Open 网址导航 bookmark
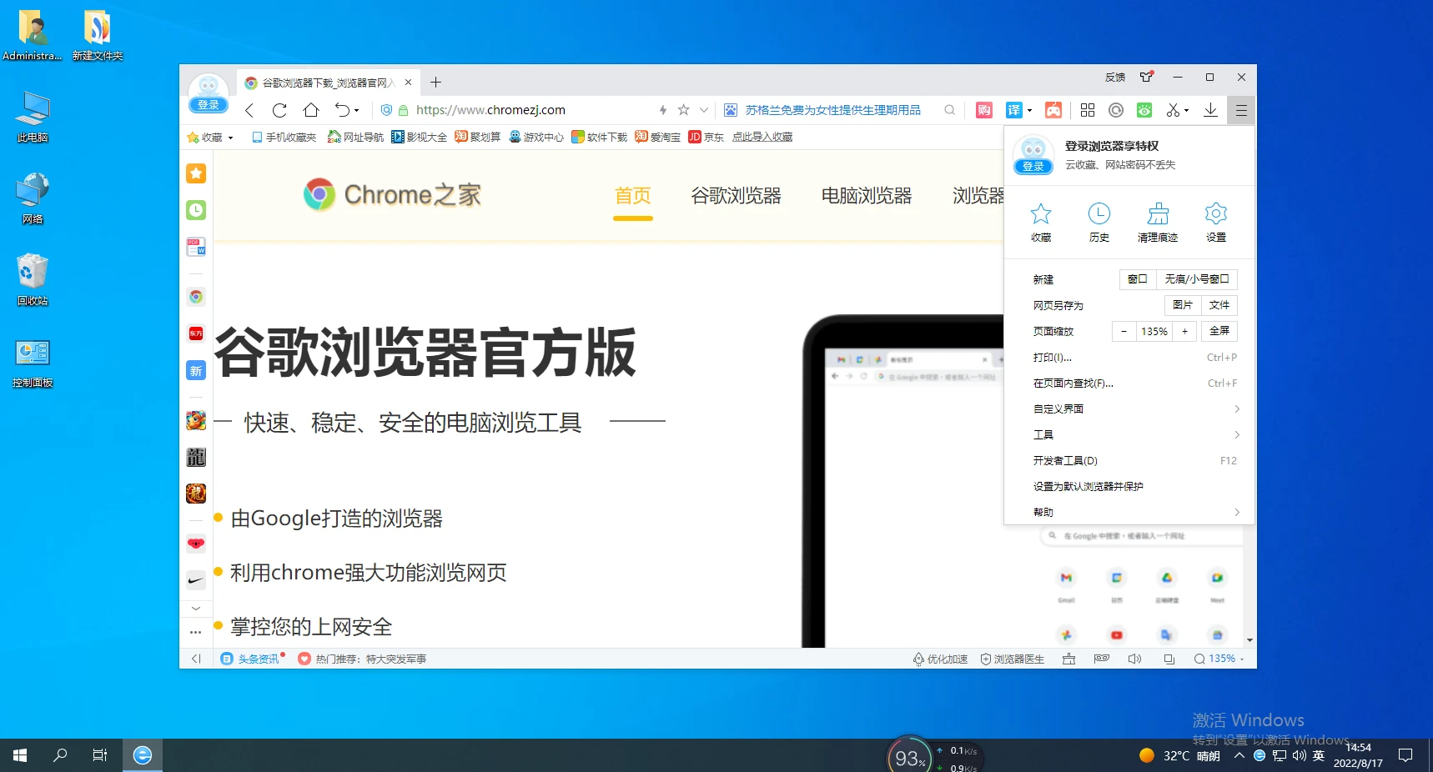Viewport: 1433px width, 772px height. click(356, 137)
